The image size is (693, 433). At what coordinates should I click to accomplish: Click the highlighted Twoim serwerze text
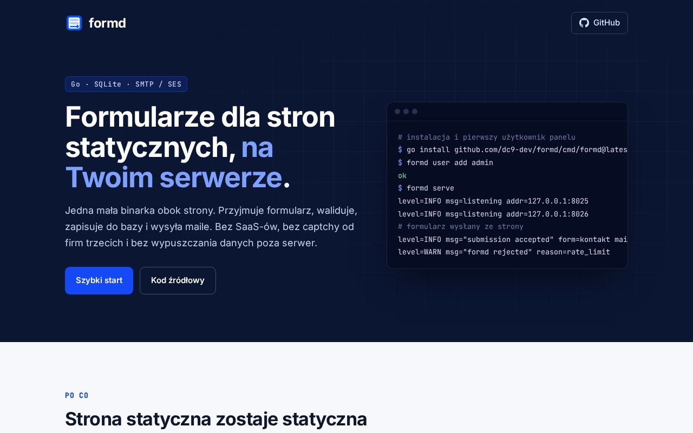coord(174,178)
